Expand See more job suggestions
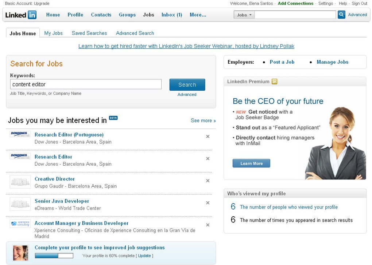 click(203, 120)
